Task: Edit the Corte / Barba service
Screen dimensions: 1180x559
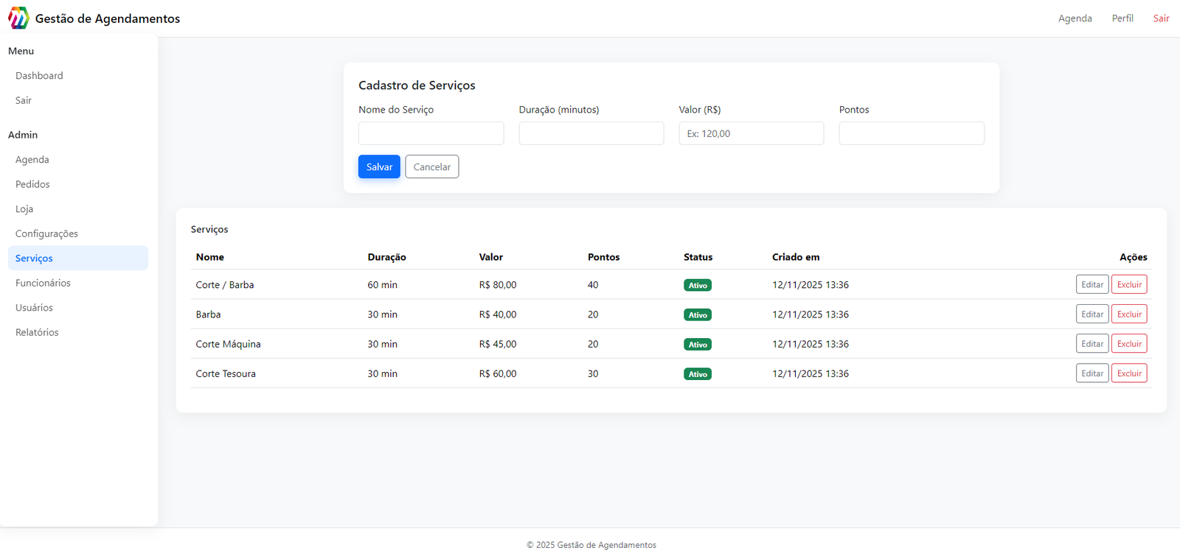Action: click(1091, 285)
